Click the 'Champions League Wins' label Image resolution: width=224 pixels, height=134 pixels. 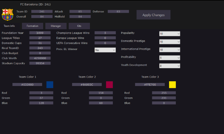[x=73, y=33]
